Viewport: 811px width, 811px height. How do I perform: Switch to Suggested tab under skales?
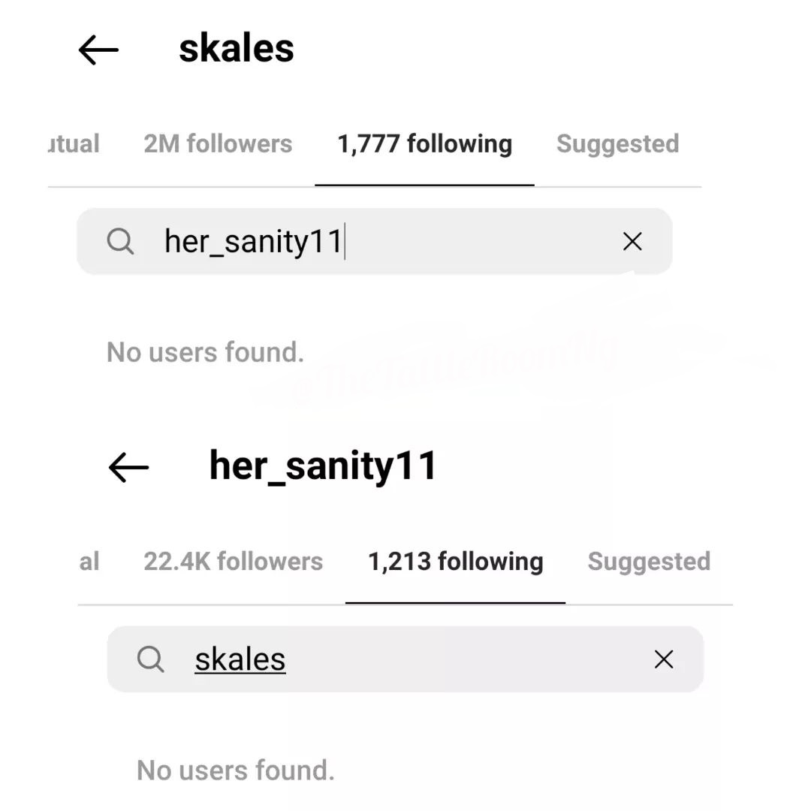(x=617, y=144)
